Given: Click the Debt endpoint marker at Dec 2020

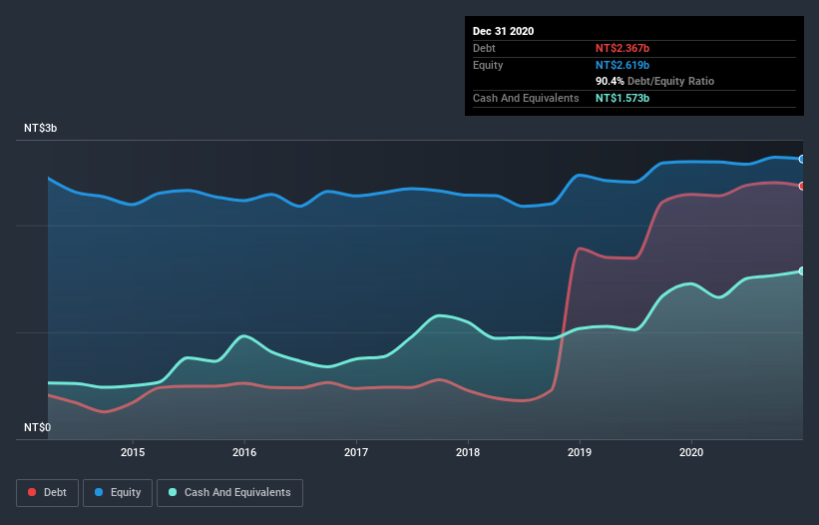Looking at the screenshot, I should click(802, 186).
